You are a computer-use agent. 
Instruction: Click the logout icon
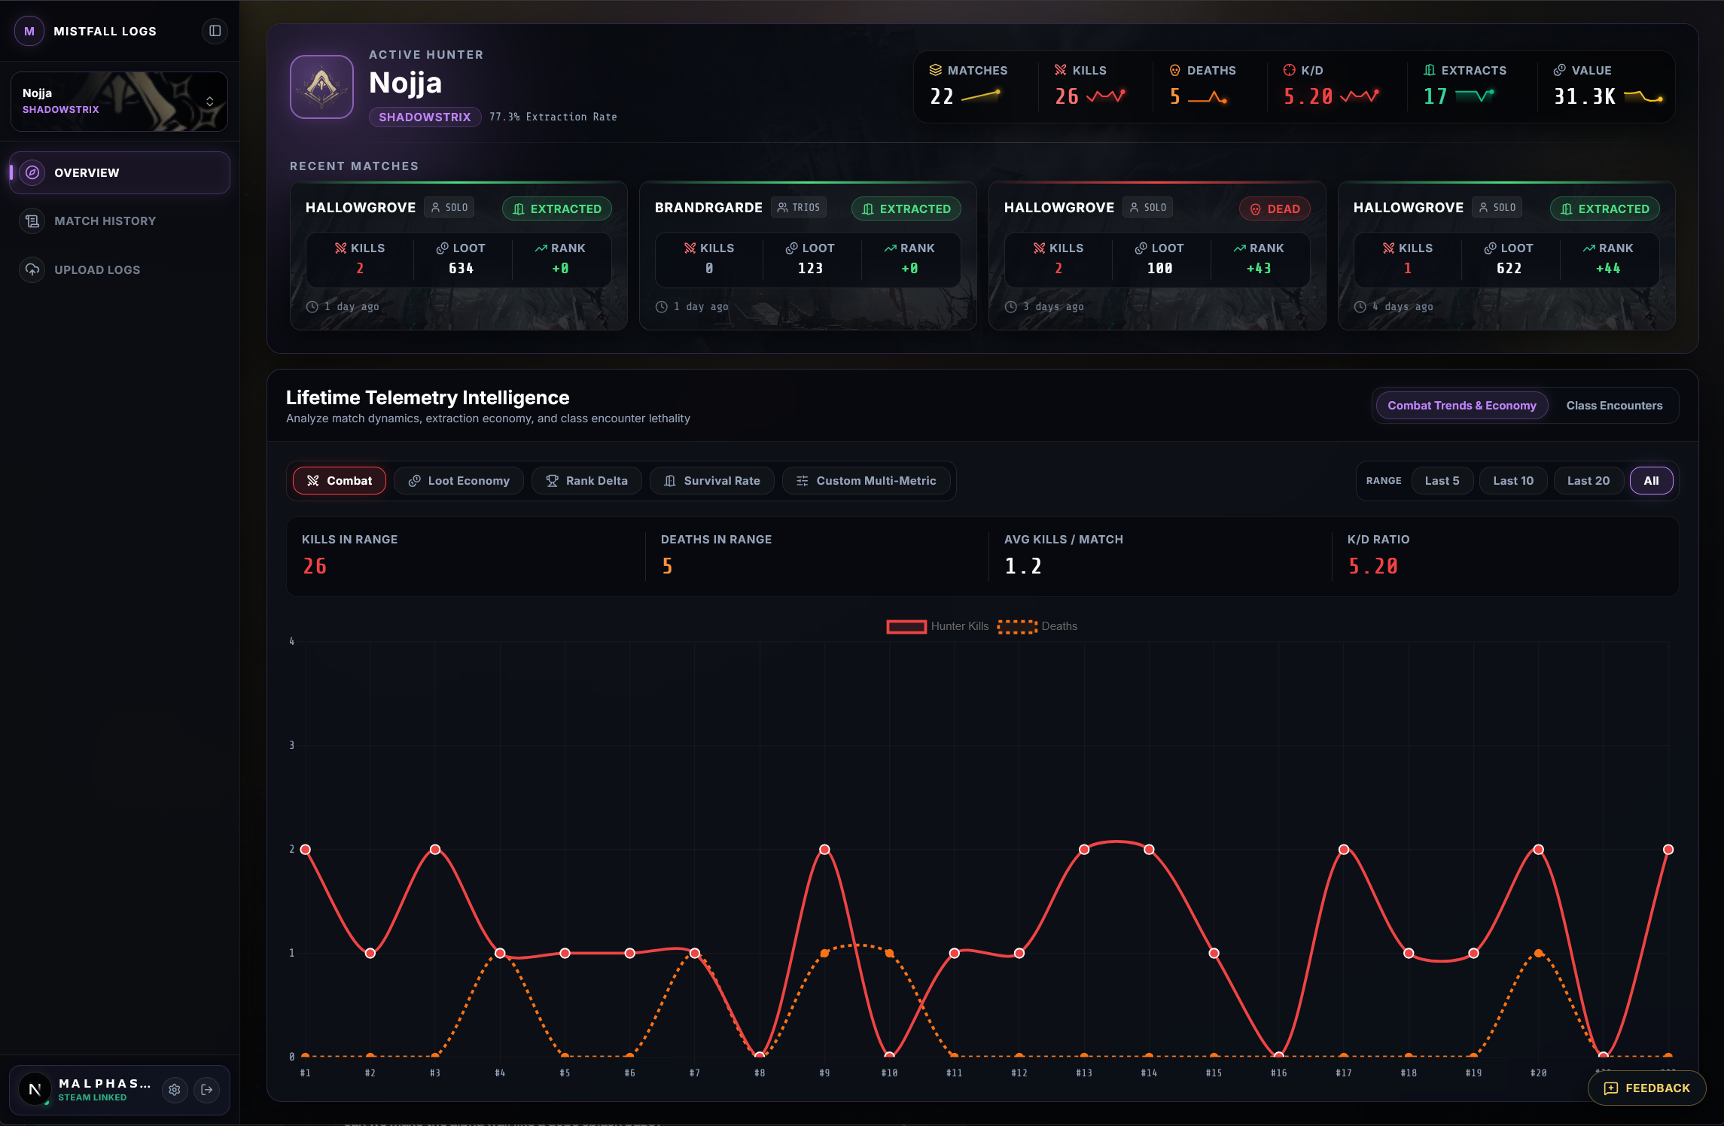click(207, 1089)
